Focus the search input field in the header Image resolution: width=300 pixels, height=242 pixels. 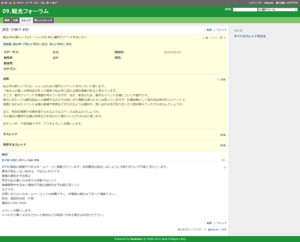pos(245,10)
